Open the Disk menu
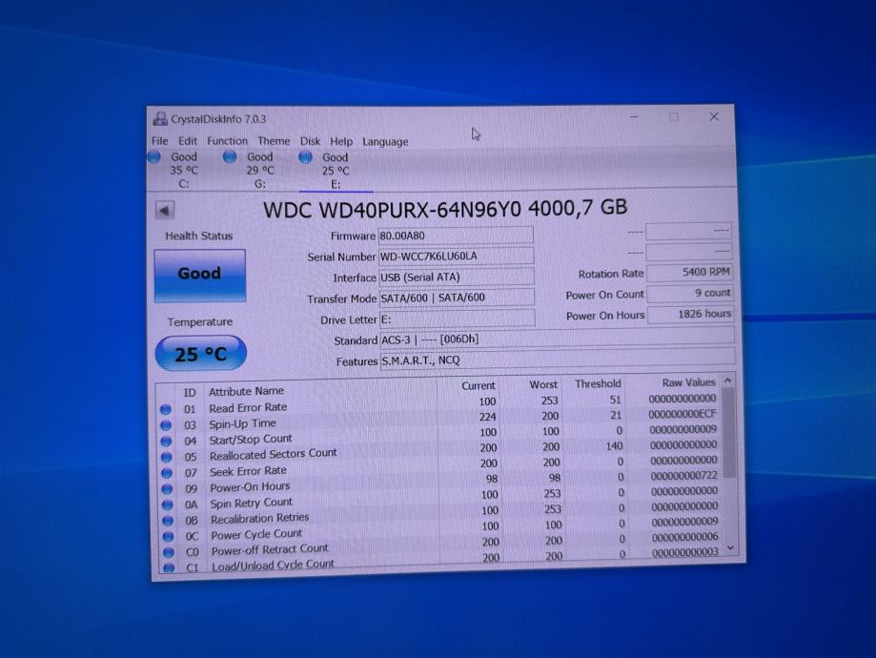 [x=310, y=141]
